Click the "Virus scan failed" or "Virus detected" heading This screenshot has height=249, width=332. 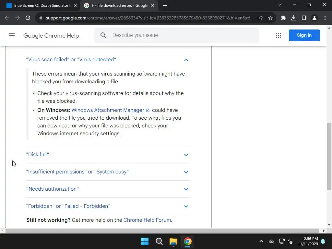tap(71, 60)
